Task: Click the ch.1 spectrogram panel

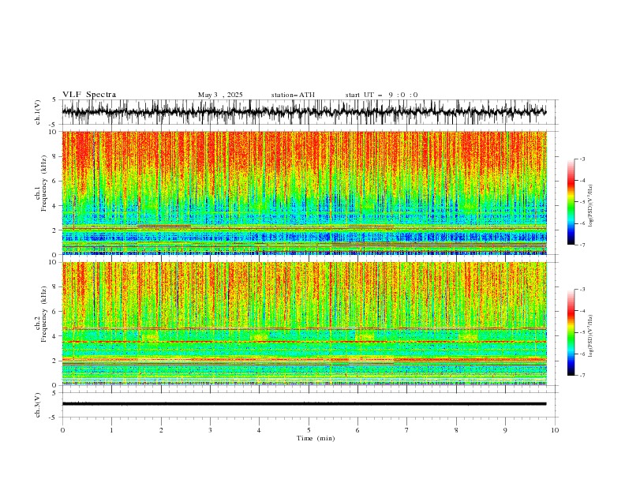Action: point(305,193)
